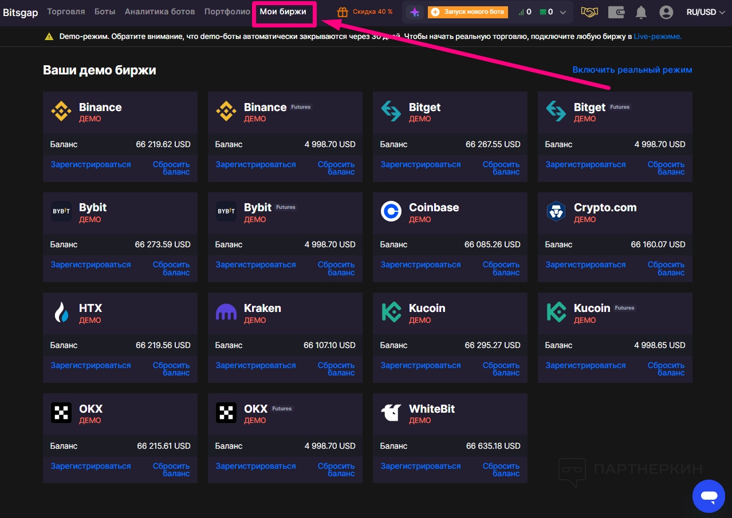
Task: Click the purple sparkle AI icon
Action: (x=415, y=12)
